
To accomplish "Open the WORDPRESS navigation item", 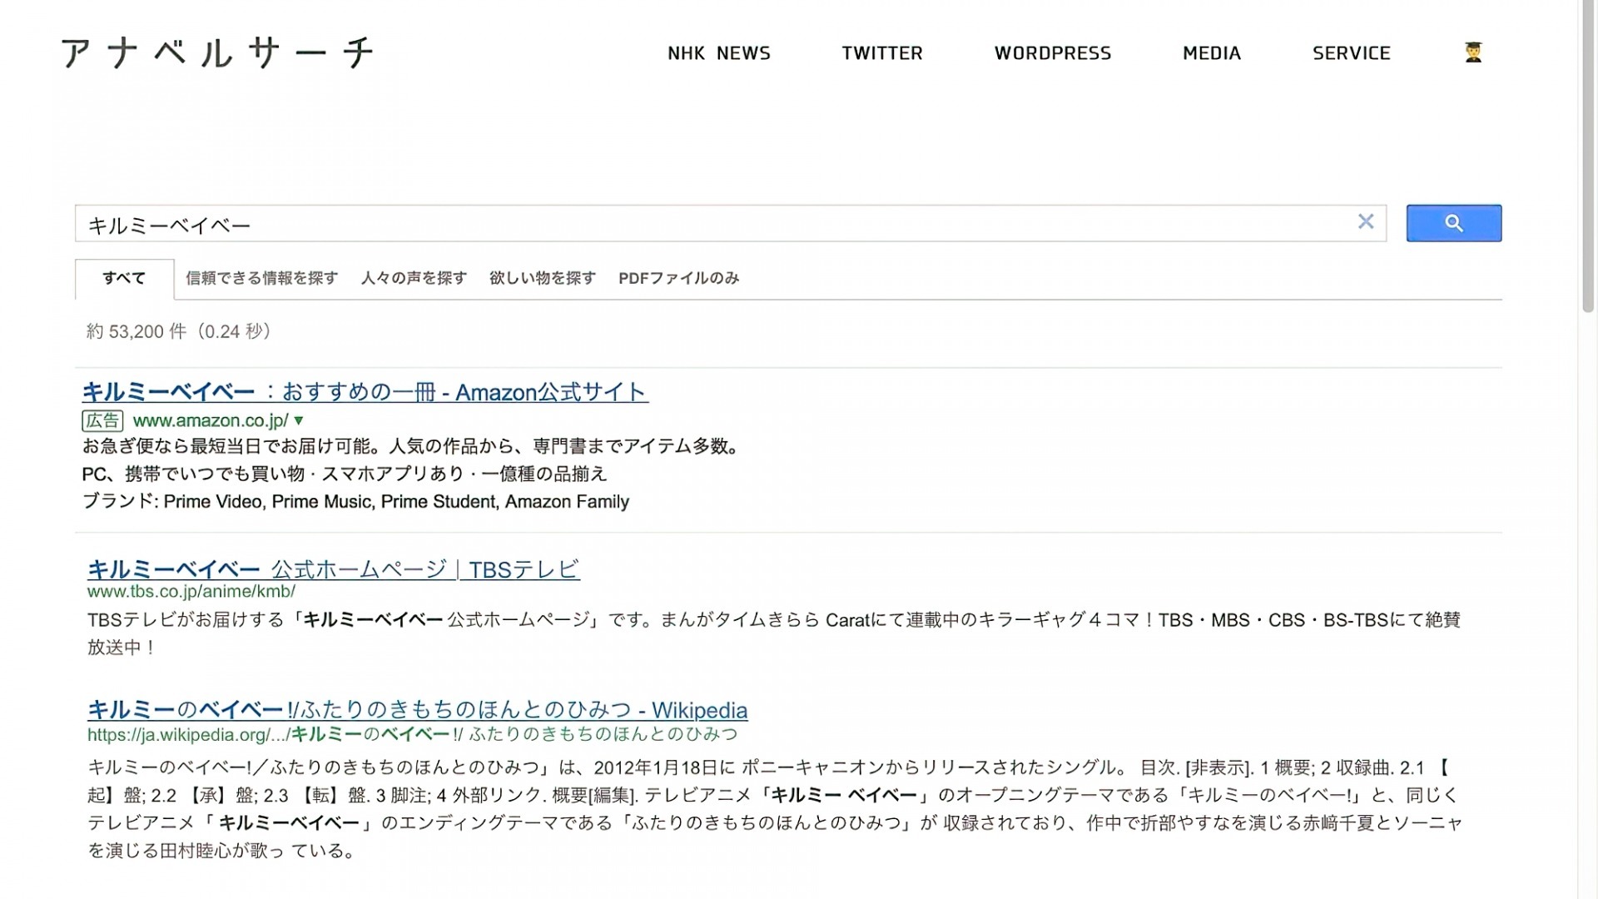I will click(x=1052, y=53).
